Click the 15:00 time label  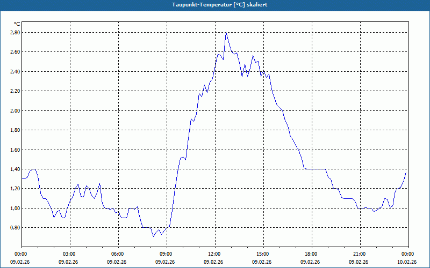point(262,254)
